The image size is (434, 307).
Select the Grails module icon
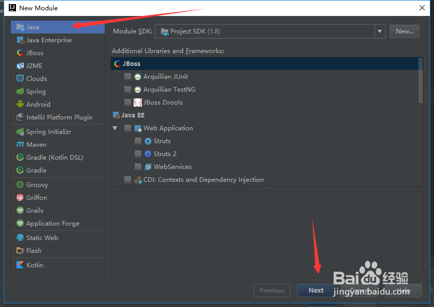[20, 210]
